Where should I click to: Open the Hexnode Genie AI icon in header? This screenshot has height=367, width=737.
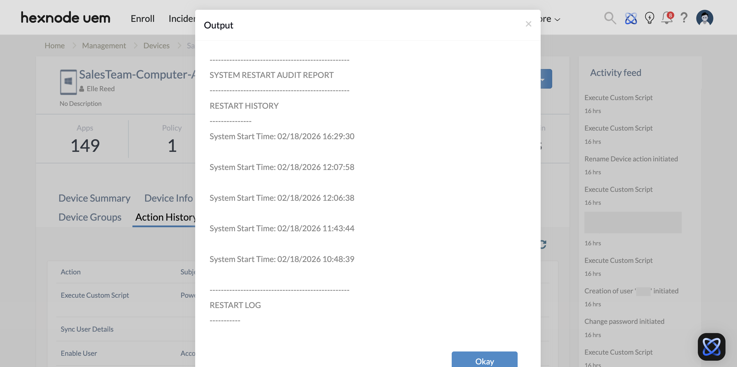tap(631, 18)
